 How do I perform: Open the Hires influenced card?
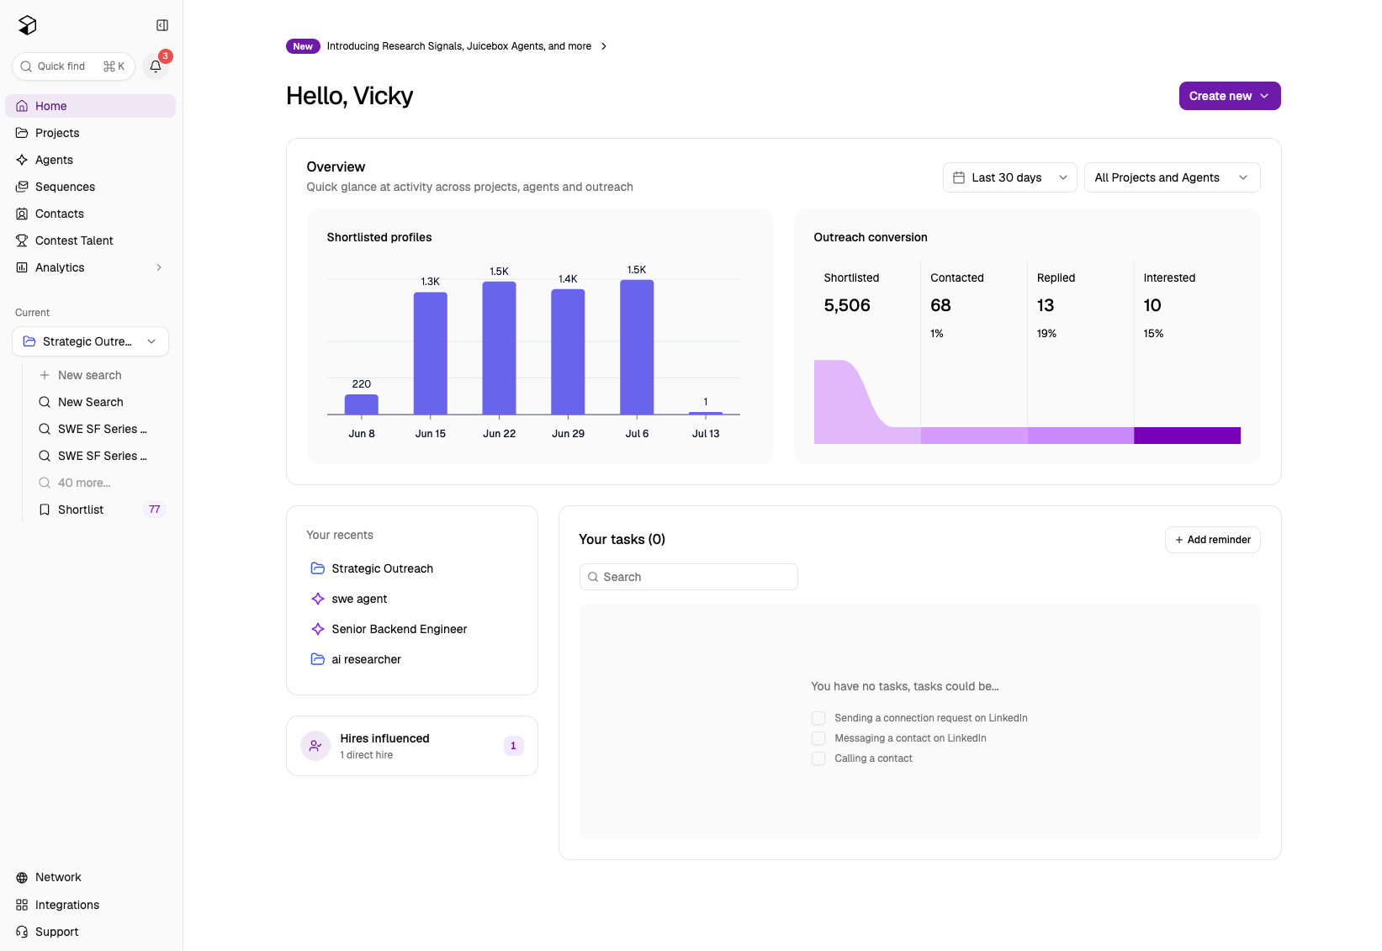coord(412,746)
